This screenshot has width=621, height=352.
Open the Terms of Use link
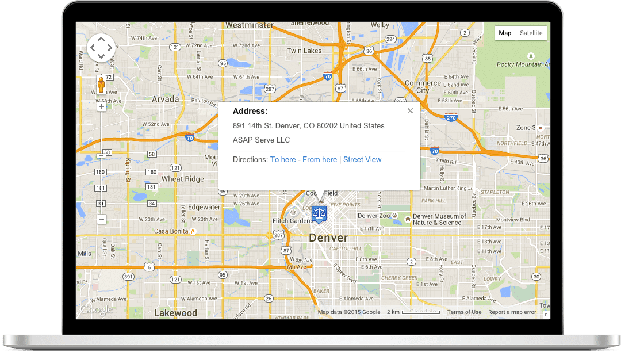464,312
